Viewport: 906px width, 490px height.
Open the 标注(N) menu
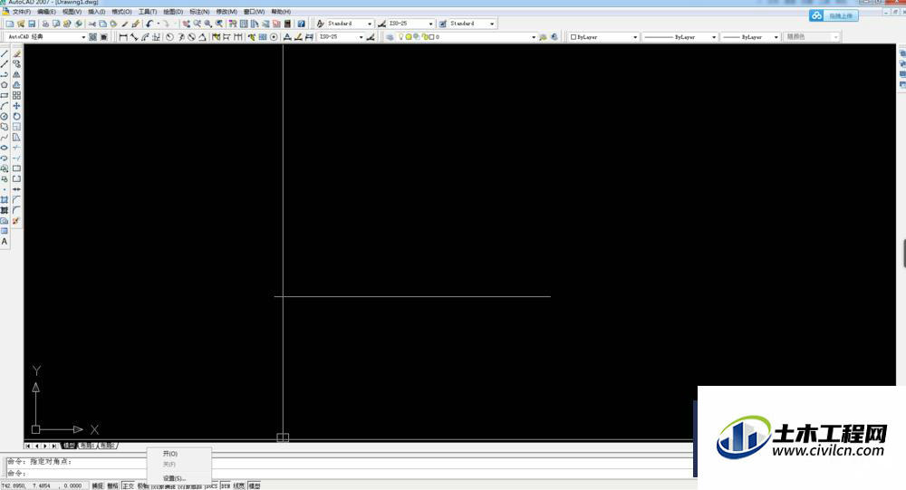(x=199, y=12)
